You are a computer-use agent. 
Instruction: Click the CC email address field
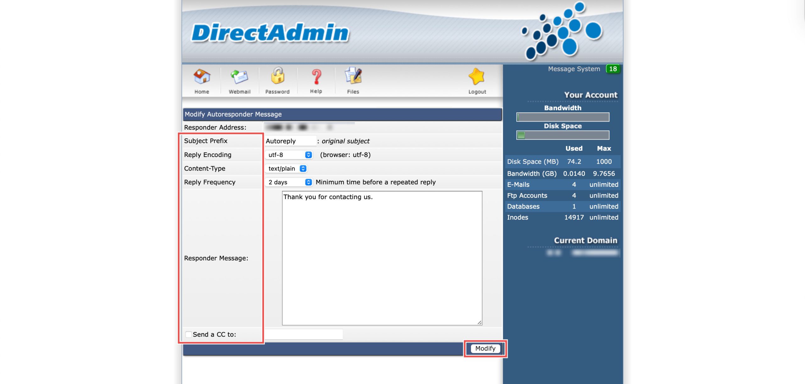[x=303, y=334]
